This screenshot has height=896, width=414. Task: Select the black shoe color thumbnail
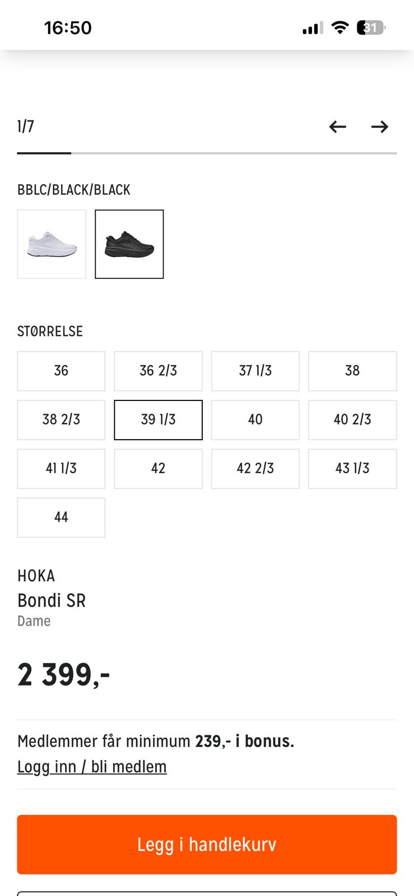129,244
